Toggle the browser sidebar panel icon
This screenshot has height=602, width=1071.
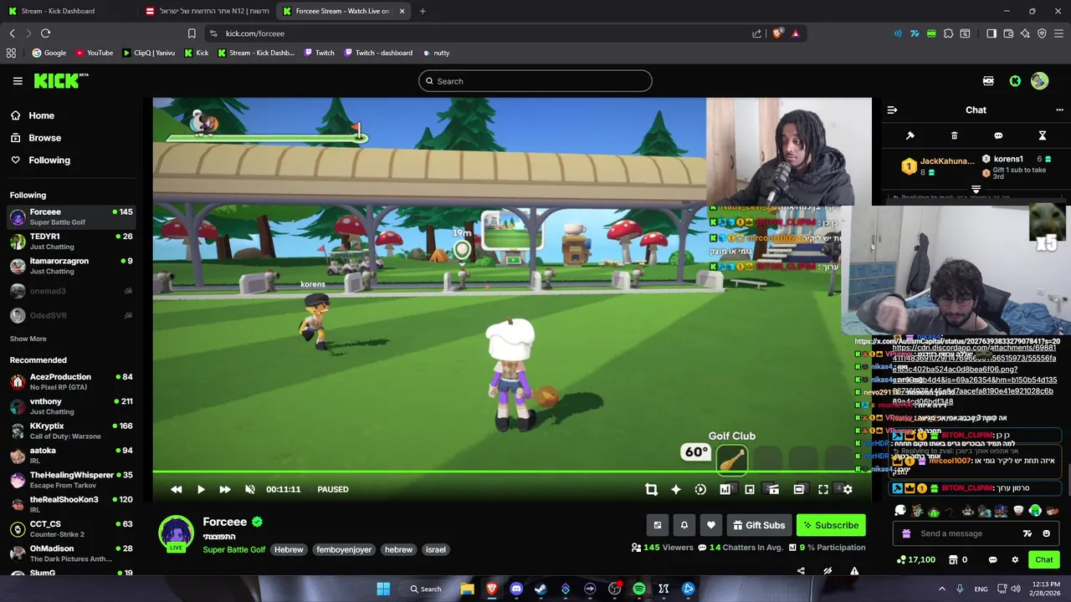(x=992, y=33)
